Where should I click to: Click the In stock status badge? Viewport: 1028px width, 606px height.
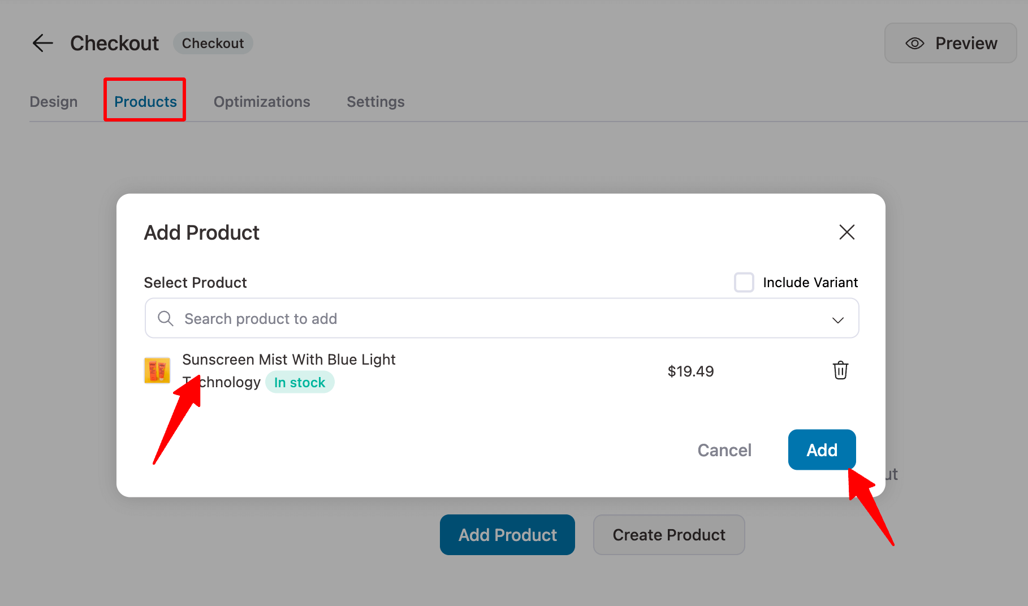click(300, 382)
